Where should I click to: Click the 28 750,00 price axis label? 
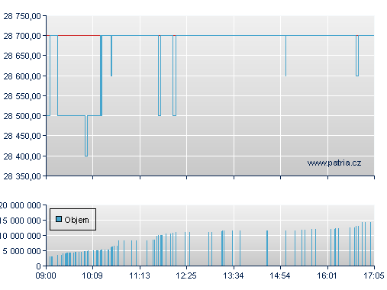(x=22, y=16)
